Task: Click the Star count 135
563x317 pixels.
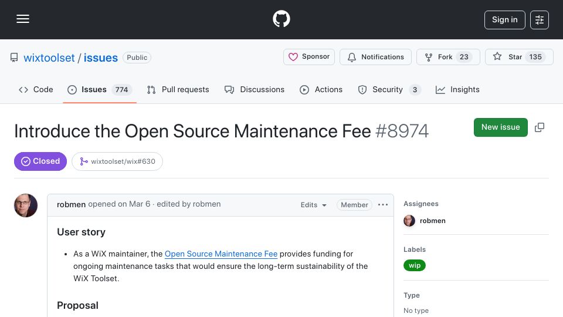Action: [x=535, y=57]
